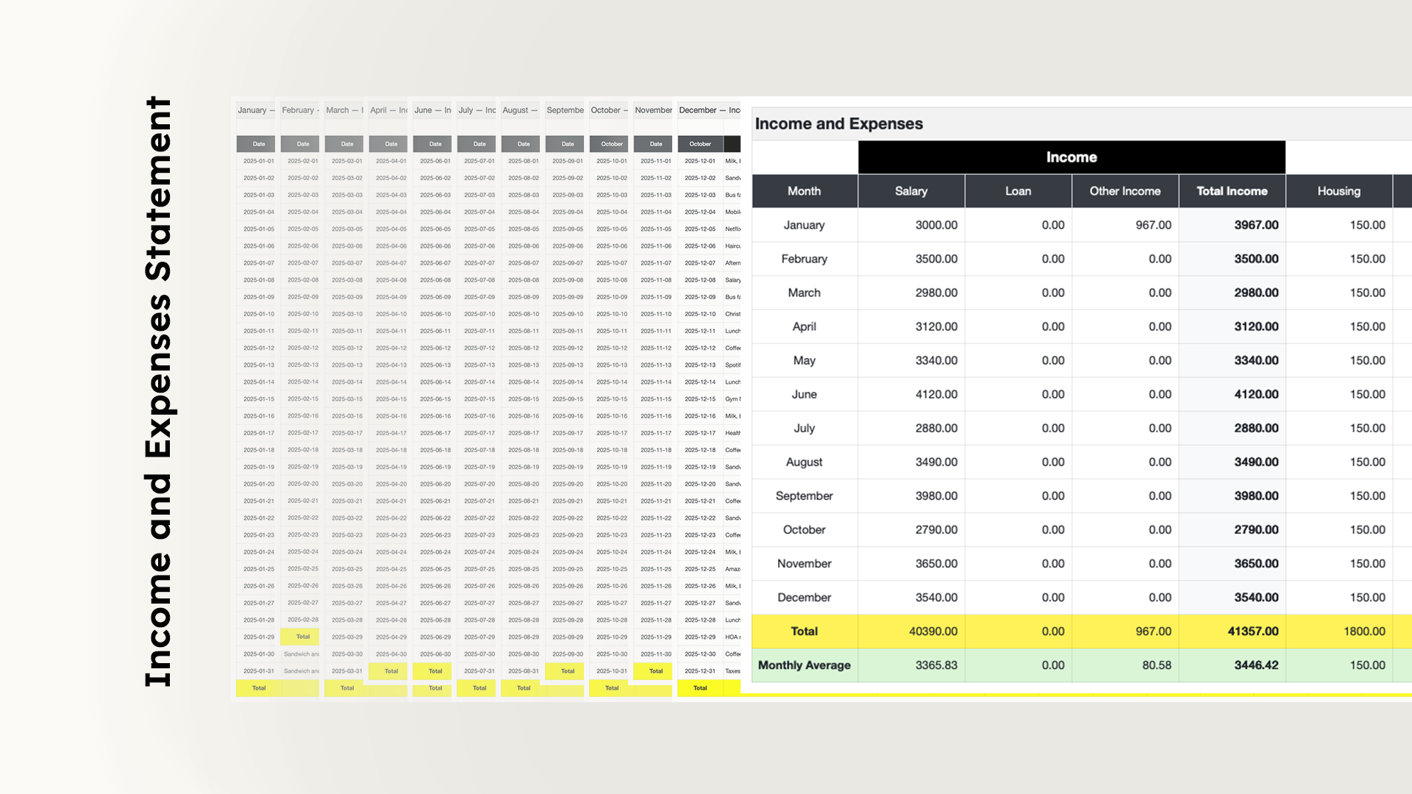Click the 'Other Income' column header
This screenshot has width=1412, height=794.
coord(1125,191)
